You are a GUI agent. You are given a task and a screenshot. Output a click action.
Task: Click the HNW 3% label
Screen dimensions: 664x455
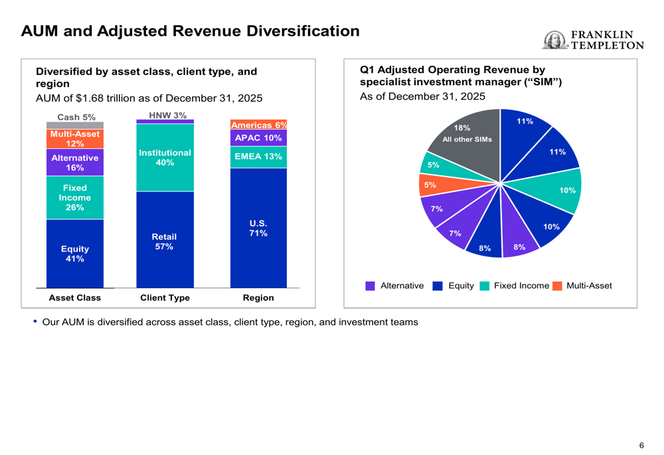point(168,115)
